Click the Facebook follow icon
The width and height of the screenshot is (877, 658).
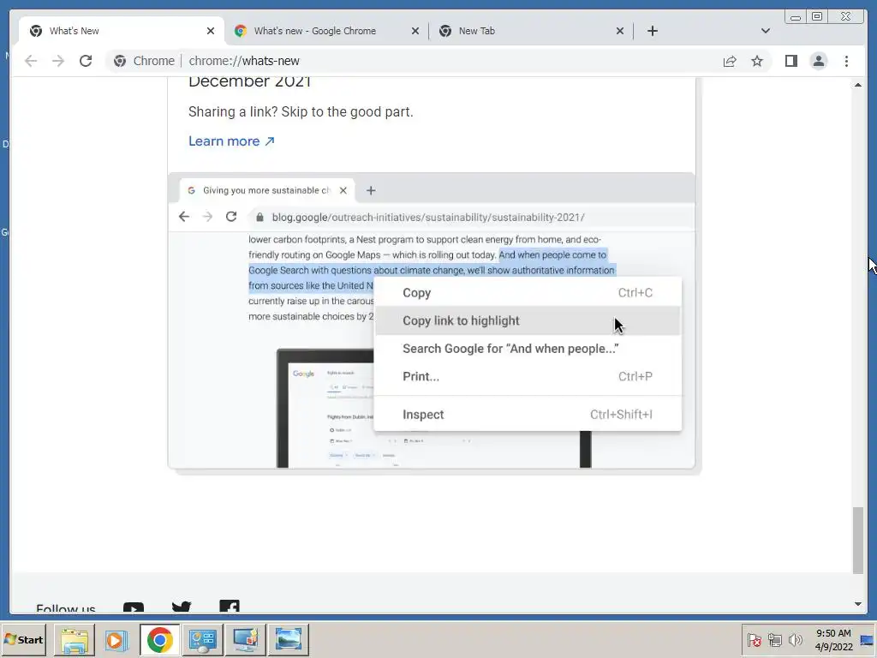[230, 607]
